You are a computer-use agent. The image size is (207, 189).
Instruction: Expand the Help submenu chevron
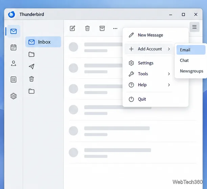[x=169, y=85]
